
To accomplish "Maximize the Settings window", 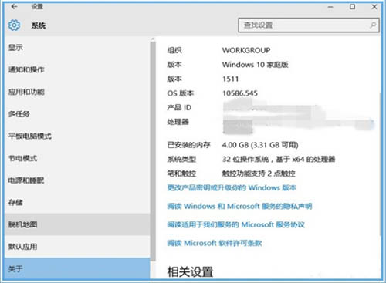I will 352,7.
